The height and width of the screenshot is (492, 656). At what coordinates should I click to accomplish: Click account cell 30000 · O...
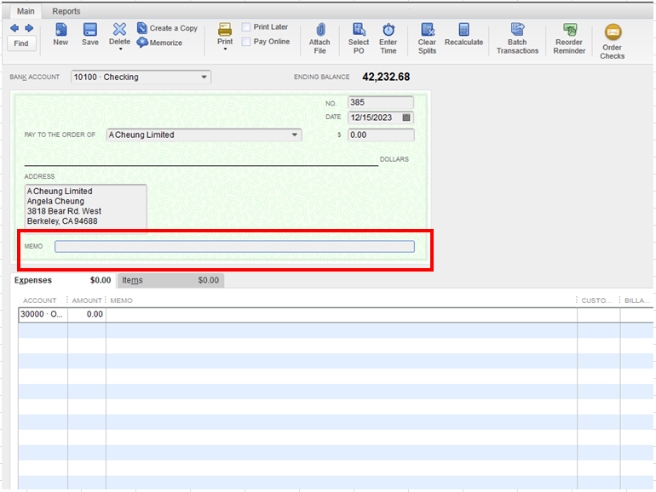(x=43, y=314)
